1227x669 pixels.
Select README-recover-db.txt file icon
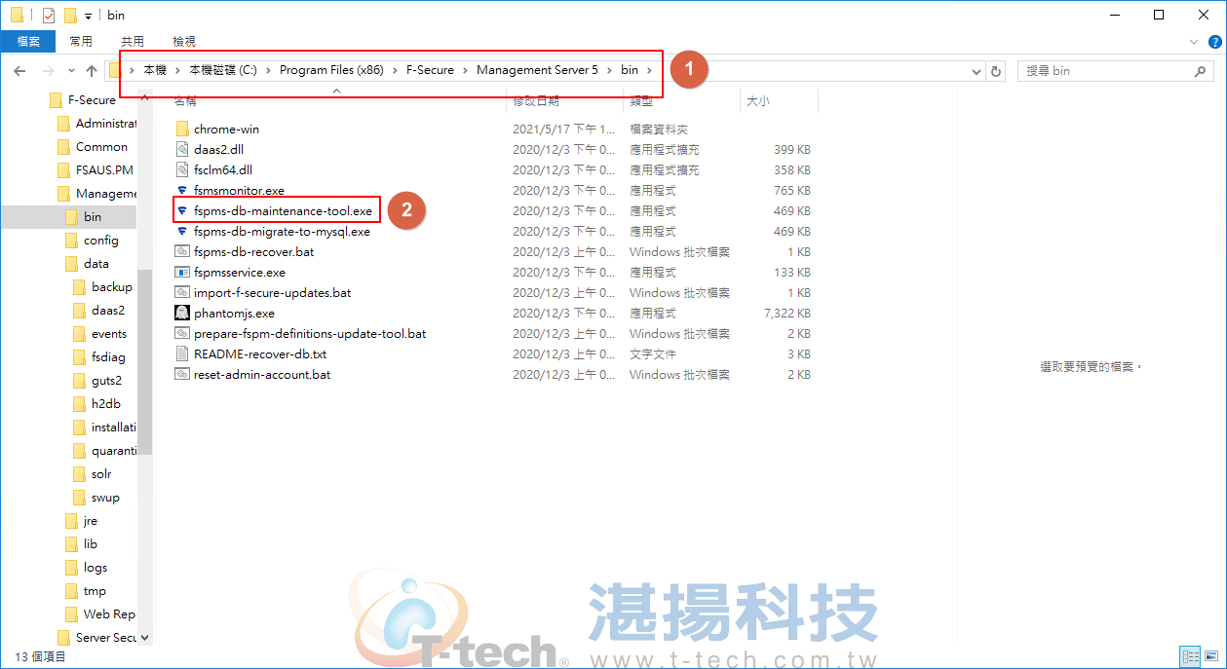pyautogui.click(x=182, y=353)
